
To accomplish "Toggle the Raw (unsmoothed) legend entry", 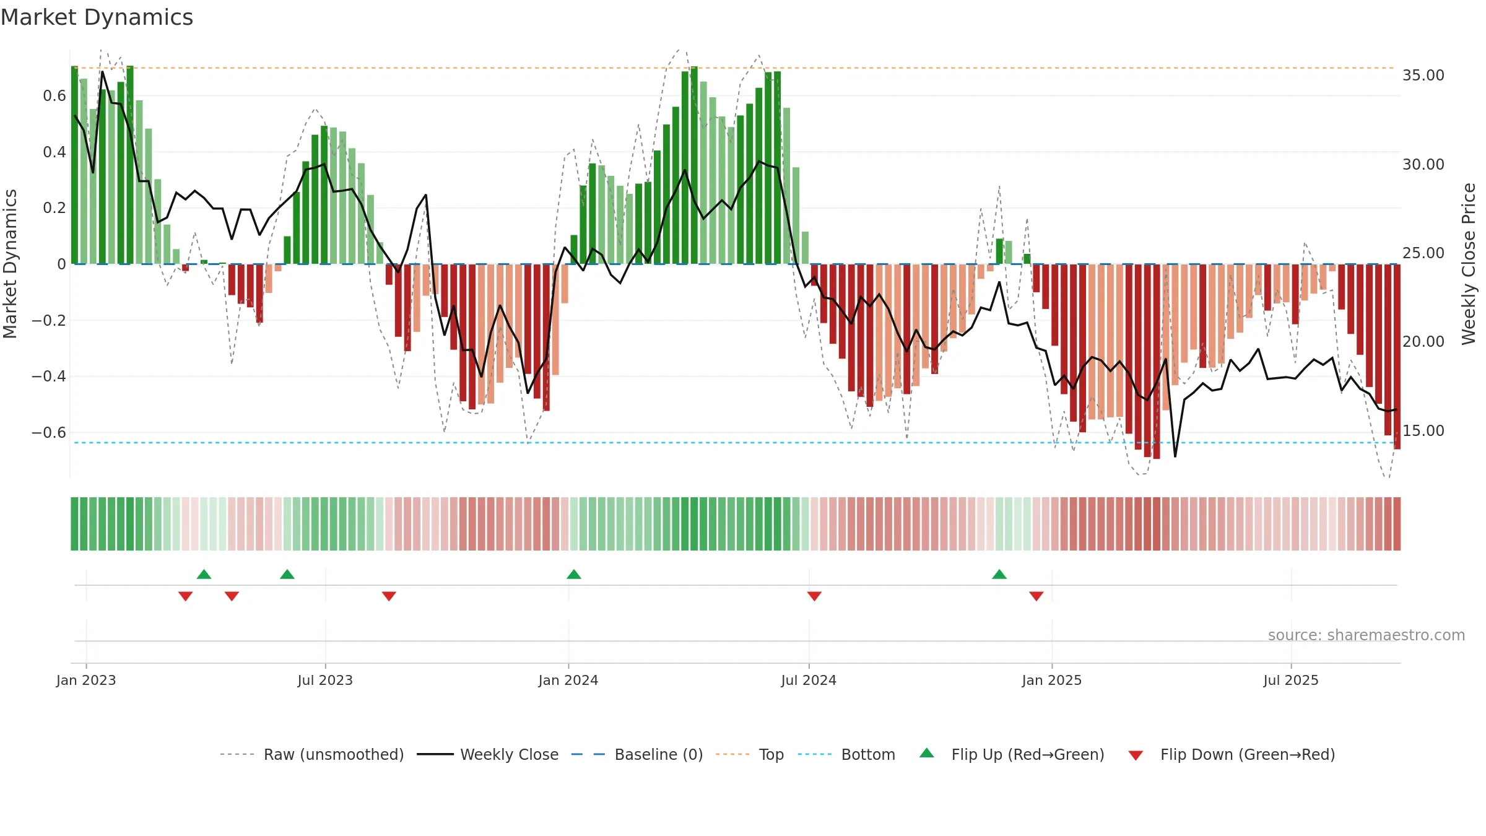I will pos(312,754).
